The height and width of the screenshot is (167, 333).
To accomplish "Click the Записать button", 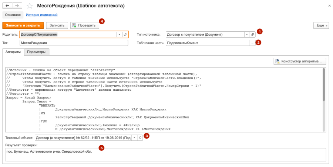I will 57,25.
